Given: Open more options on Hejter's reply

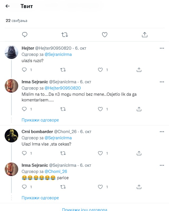Looking at the screenshot, I should (162, 48).
